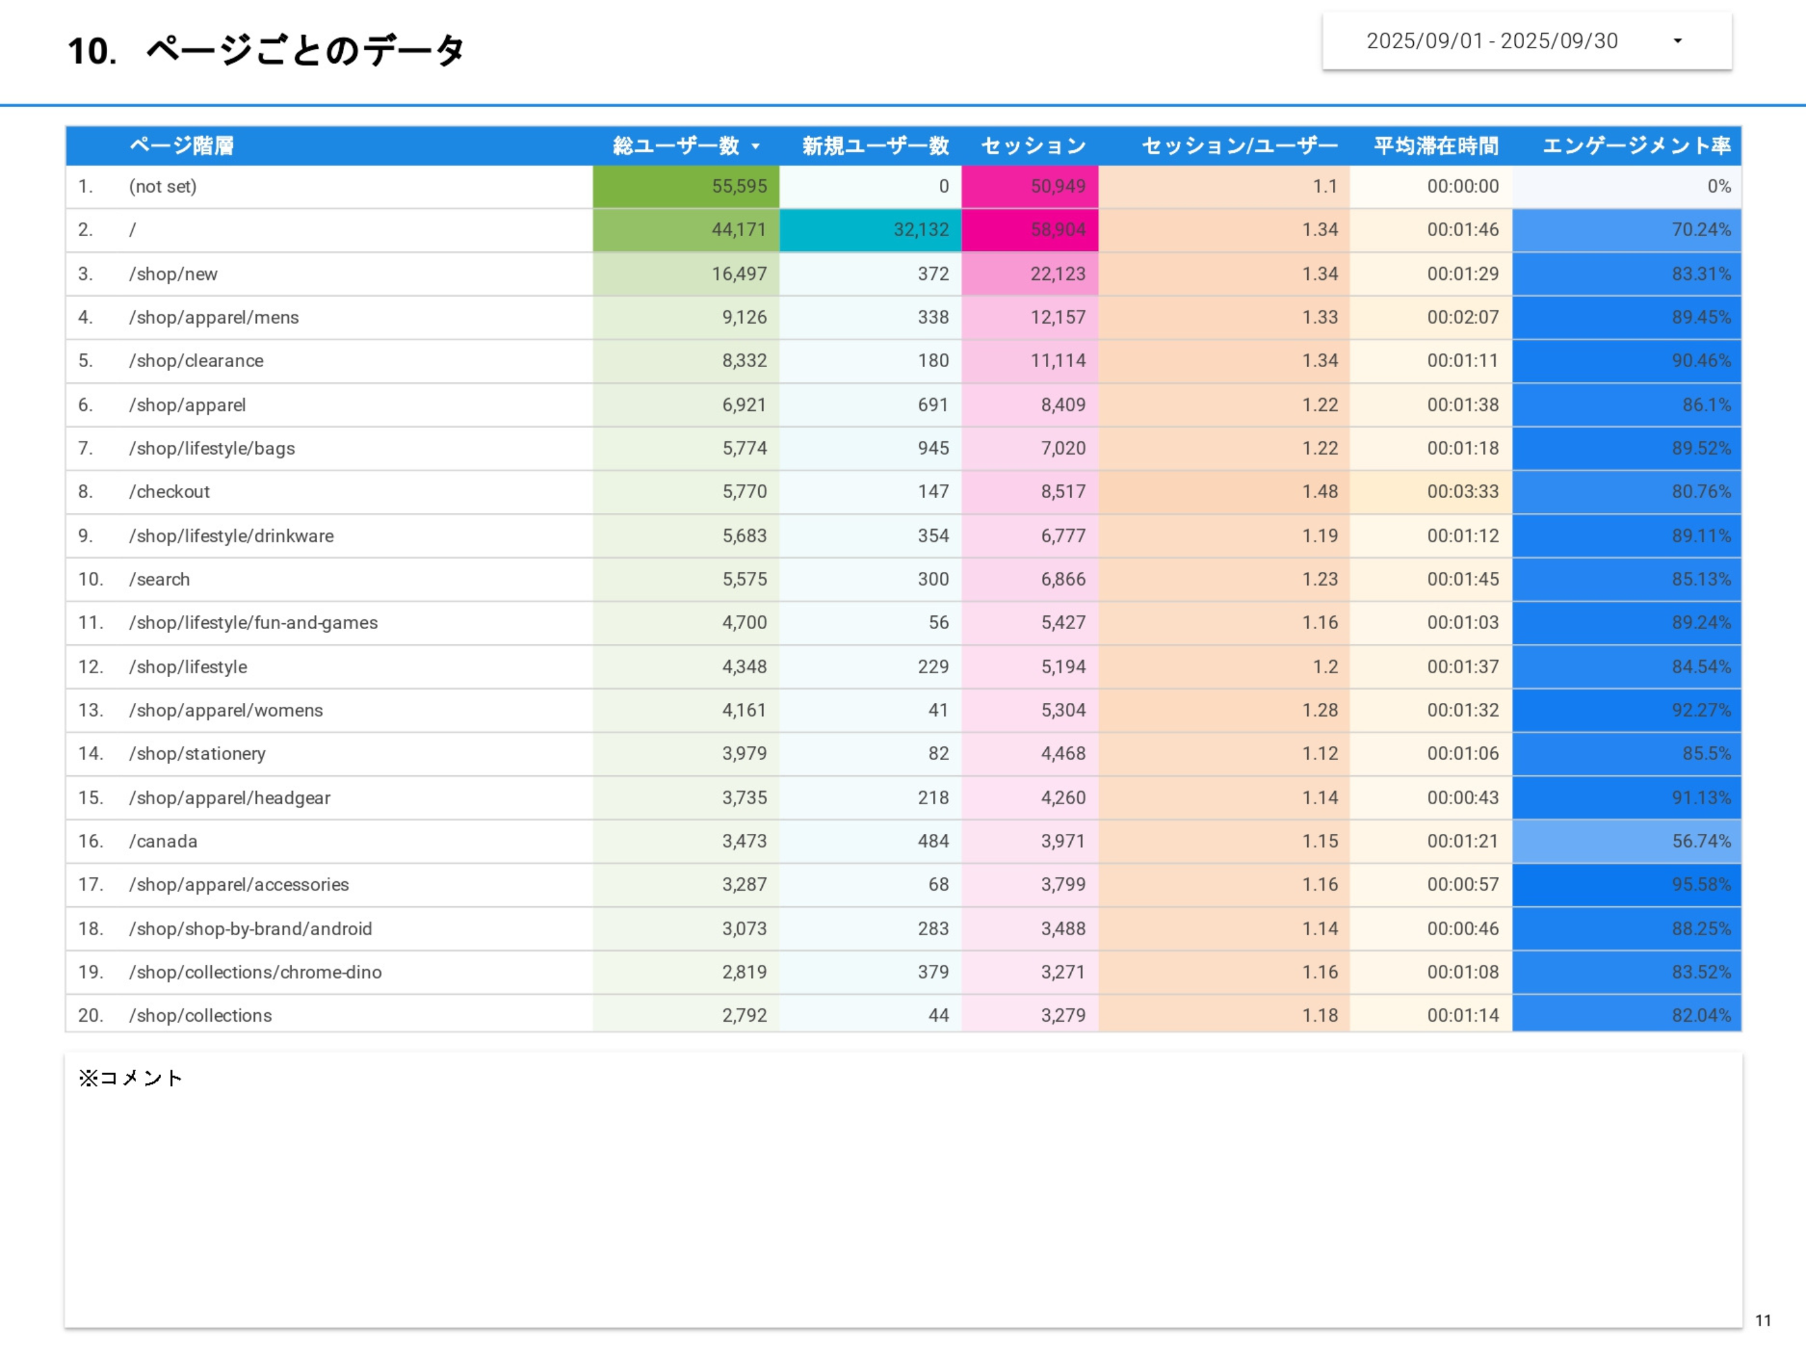Click the /shop/collections/chrome-dino link
This screenshot has height=1355, width=1806.
(x=256, y=971)
